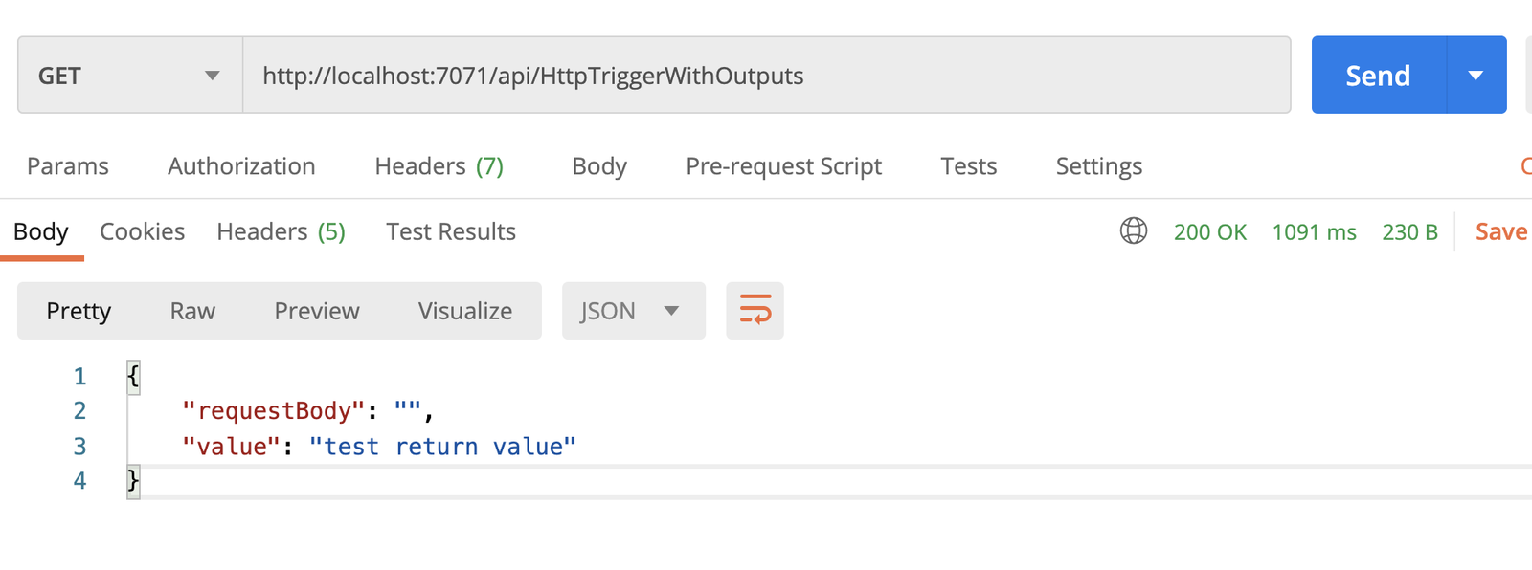Click the 200 OK status indicator
The width and height of the screenshot is (1532, 570).
point(1210,231)
